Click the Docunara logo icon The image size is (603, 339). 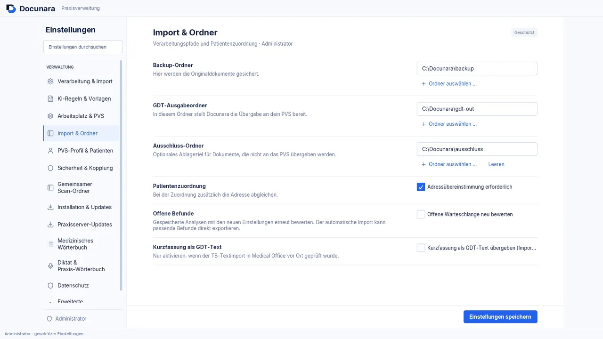pos(11,8)
